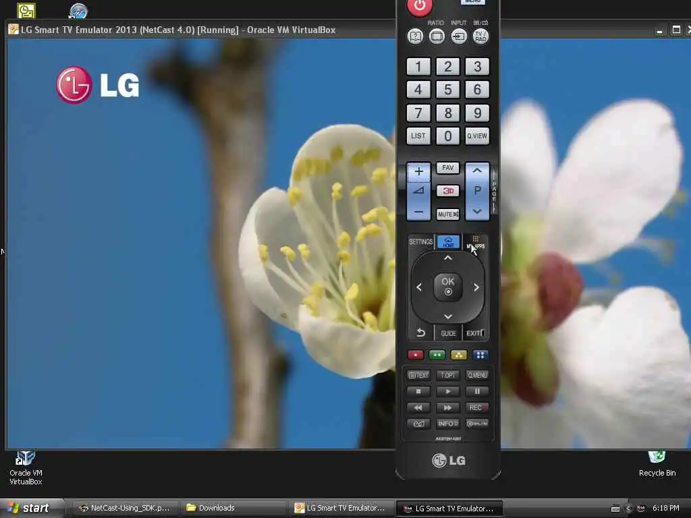
Task: Click the up arrow on navigation pad
Action: click(x=448, y=258)
